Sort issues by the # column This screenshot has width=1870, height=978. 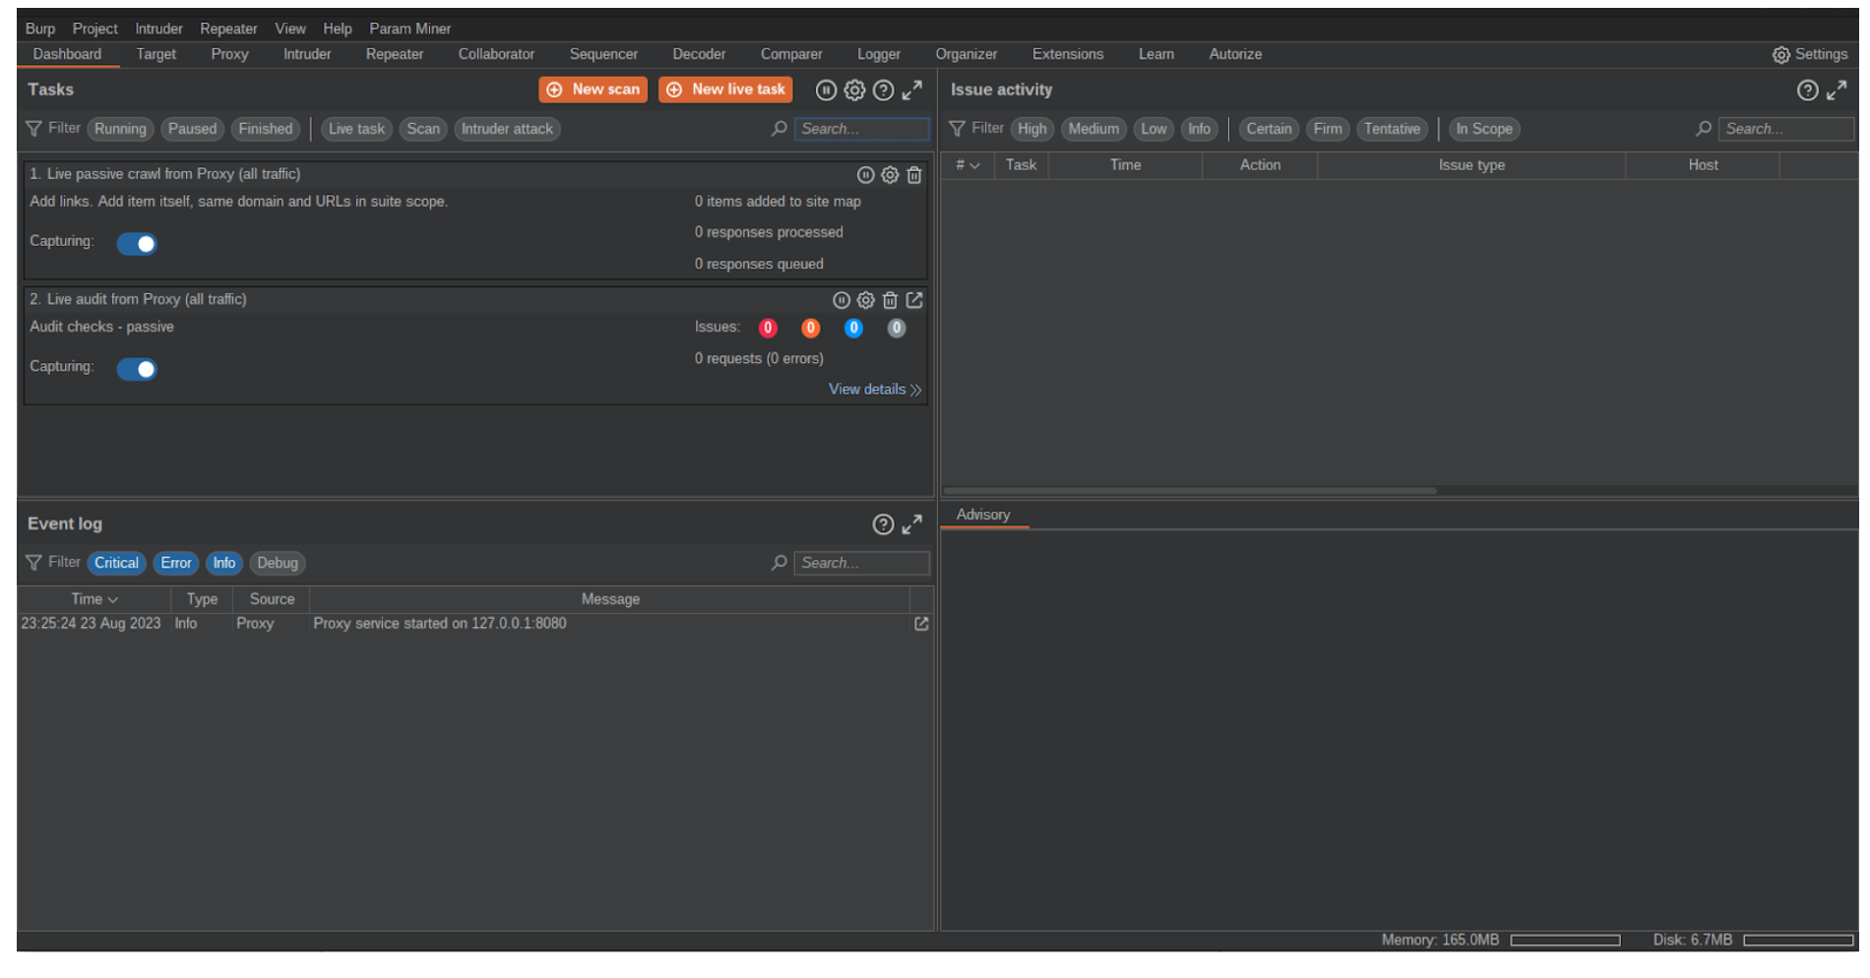967,165
